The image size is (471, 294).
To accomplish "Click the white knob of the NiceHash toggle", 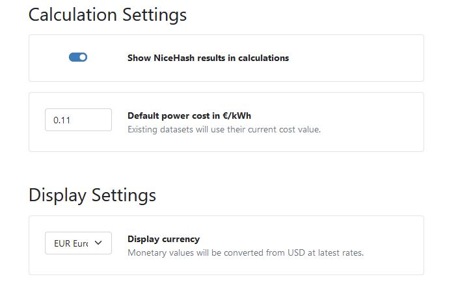I will 83,57.
